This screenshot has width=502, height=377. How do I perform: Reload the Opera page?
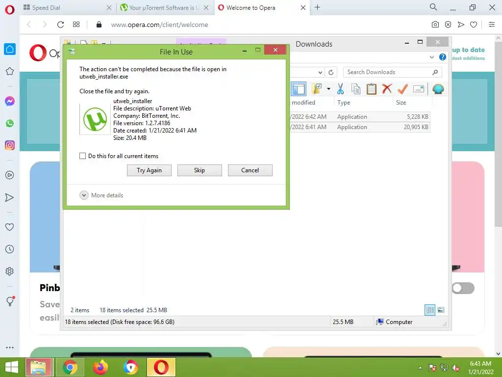point(60,25)
